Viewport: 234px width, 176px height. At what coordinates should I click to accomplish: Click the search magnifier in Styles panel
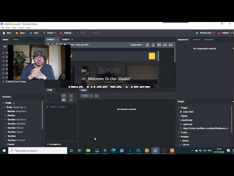pos(97,96)
